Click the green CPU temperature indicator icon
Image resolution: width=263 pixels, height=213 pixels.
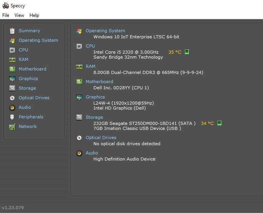tap(187, 52)
